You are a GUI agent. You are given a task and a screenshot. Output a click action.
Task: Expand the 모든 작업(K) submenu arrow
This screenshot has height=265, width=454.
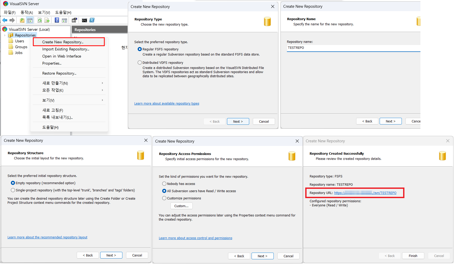click(103, 90)
